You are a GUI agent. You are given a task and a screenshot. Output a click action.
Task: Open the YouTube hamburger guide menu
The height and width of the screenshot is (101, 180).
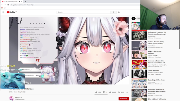click(x=3, y=12)
